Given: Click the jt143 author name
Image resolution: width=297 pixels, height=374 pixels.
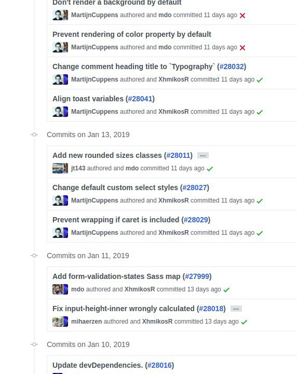Looking at the screenshot, I should coord(78,168).
